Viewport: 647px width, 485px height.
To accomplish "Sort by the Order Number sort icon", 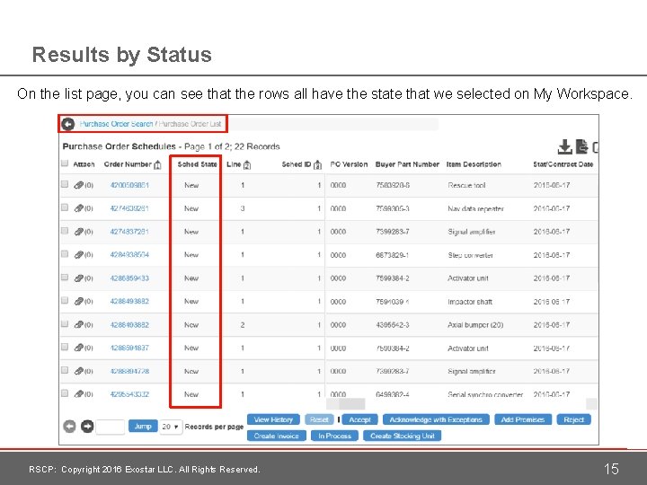I will click(157, 165).
